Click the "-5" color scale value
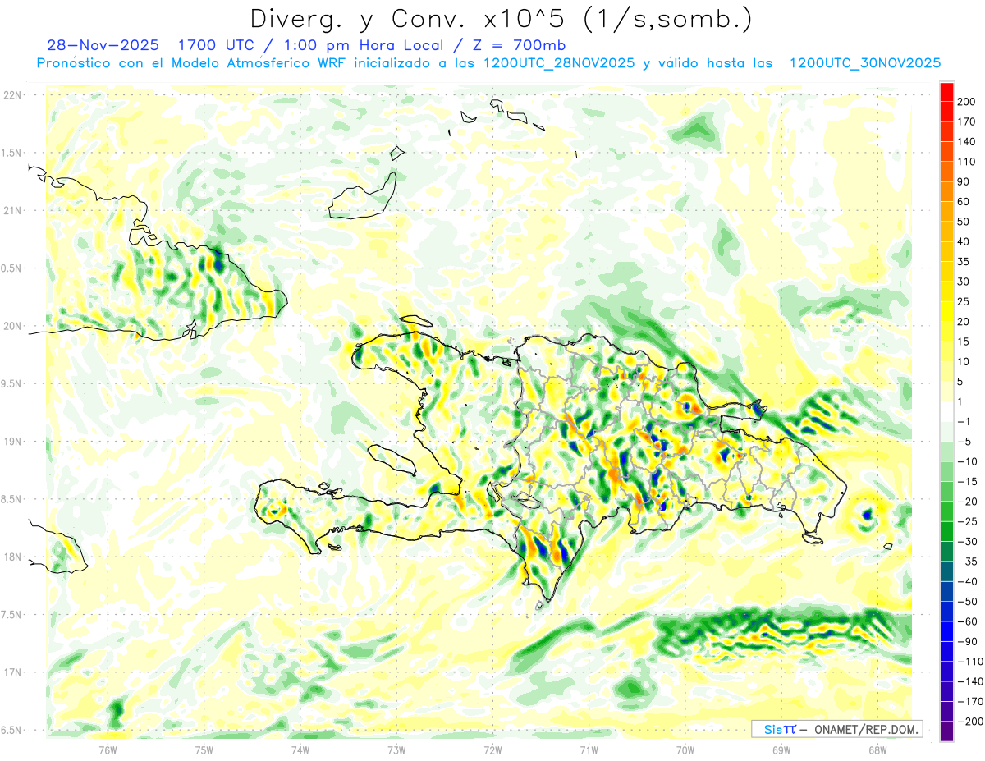The height and width of the screenshot is (761, 985). [964, 442]
